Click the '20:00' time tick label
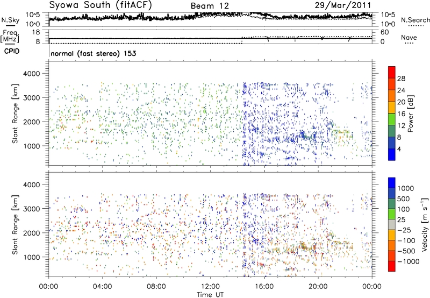Viewport: 430px width, 298px height. [318, 287]
